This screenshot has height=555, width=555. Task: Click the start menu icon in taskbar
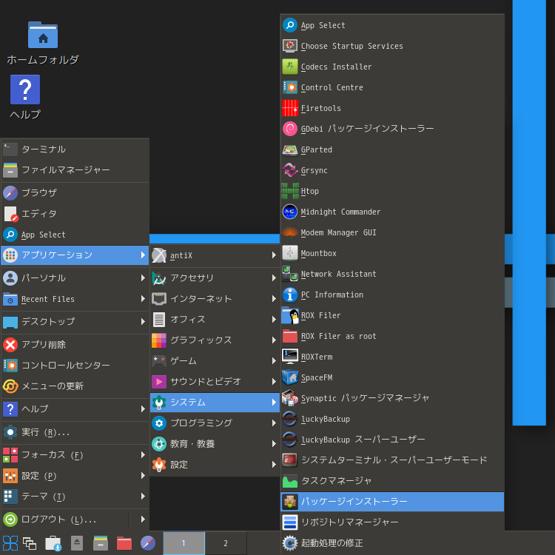[x=10, y=543]
